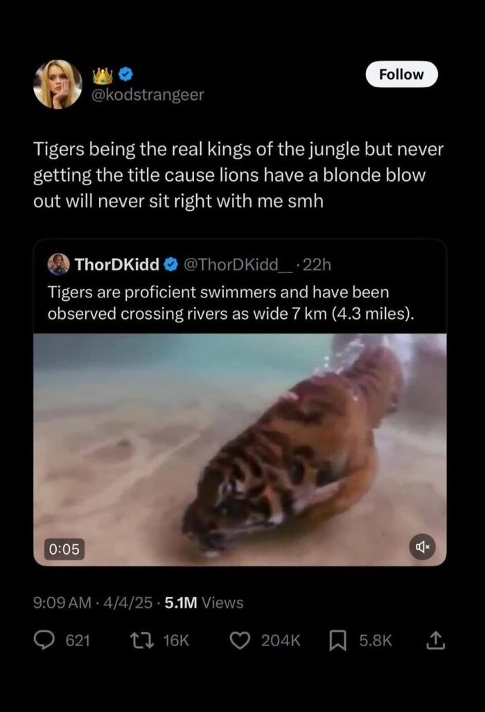Click the 9:09 AM 4/4/25 timestamp
Screen dimensions: 485x712
point(93,602)
